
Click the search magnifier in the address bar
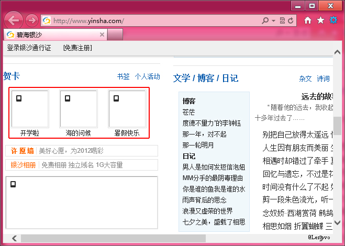pyautogui.click(x=265, y=21)
